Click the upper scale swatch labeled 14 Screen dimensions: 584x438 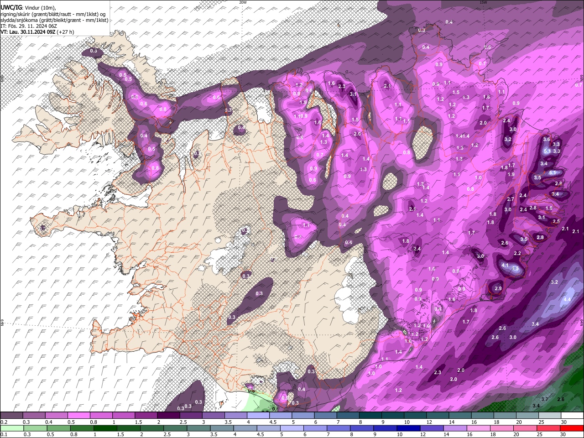(x=460, y=416)
